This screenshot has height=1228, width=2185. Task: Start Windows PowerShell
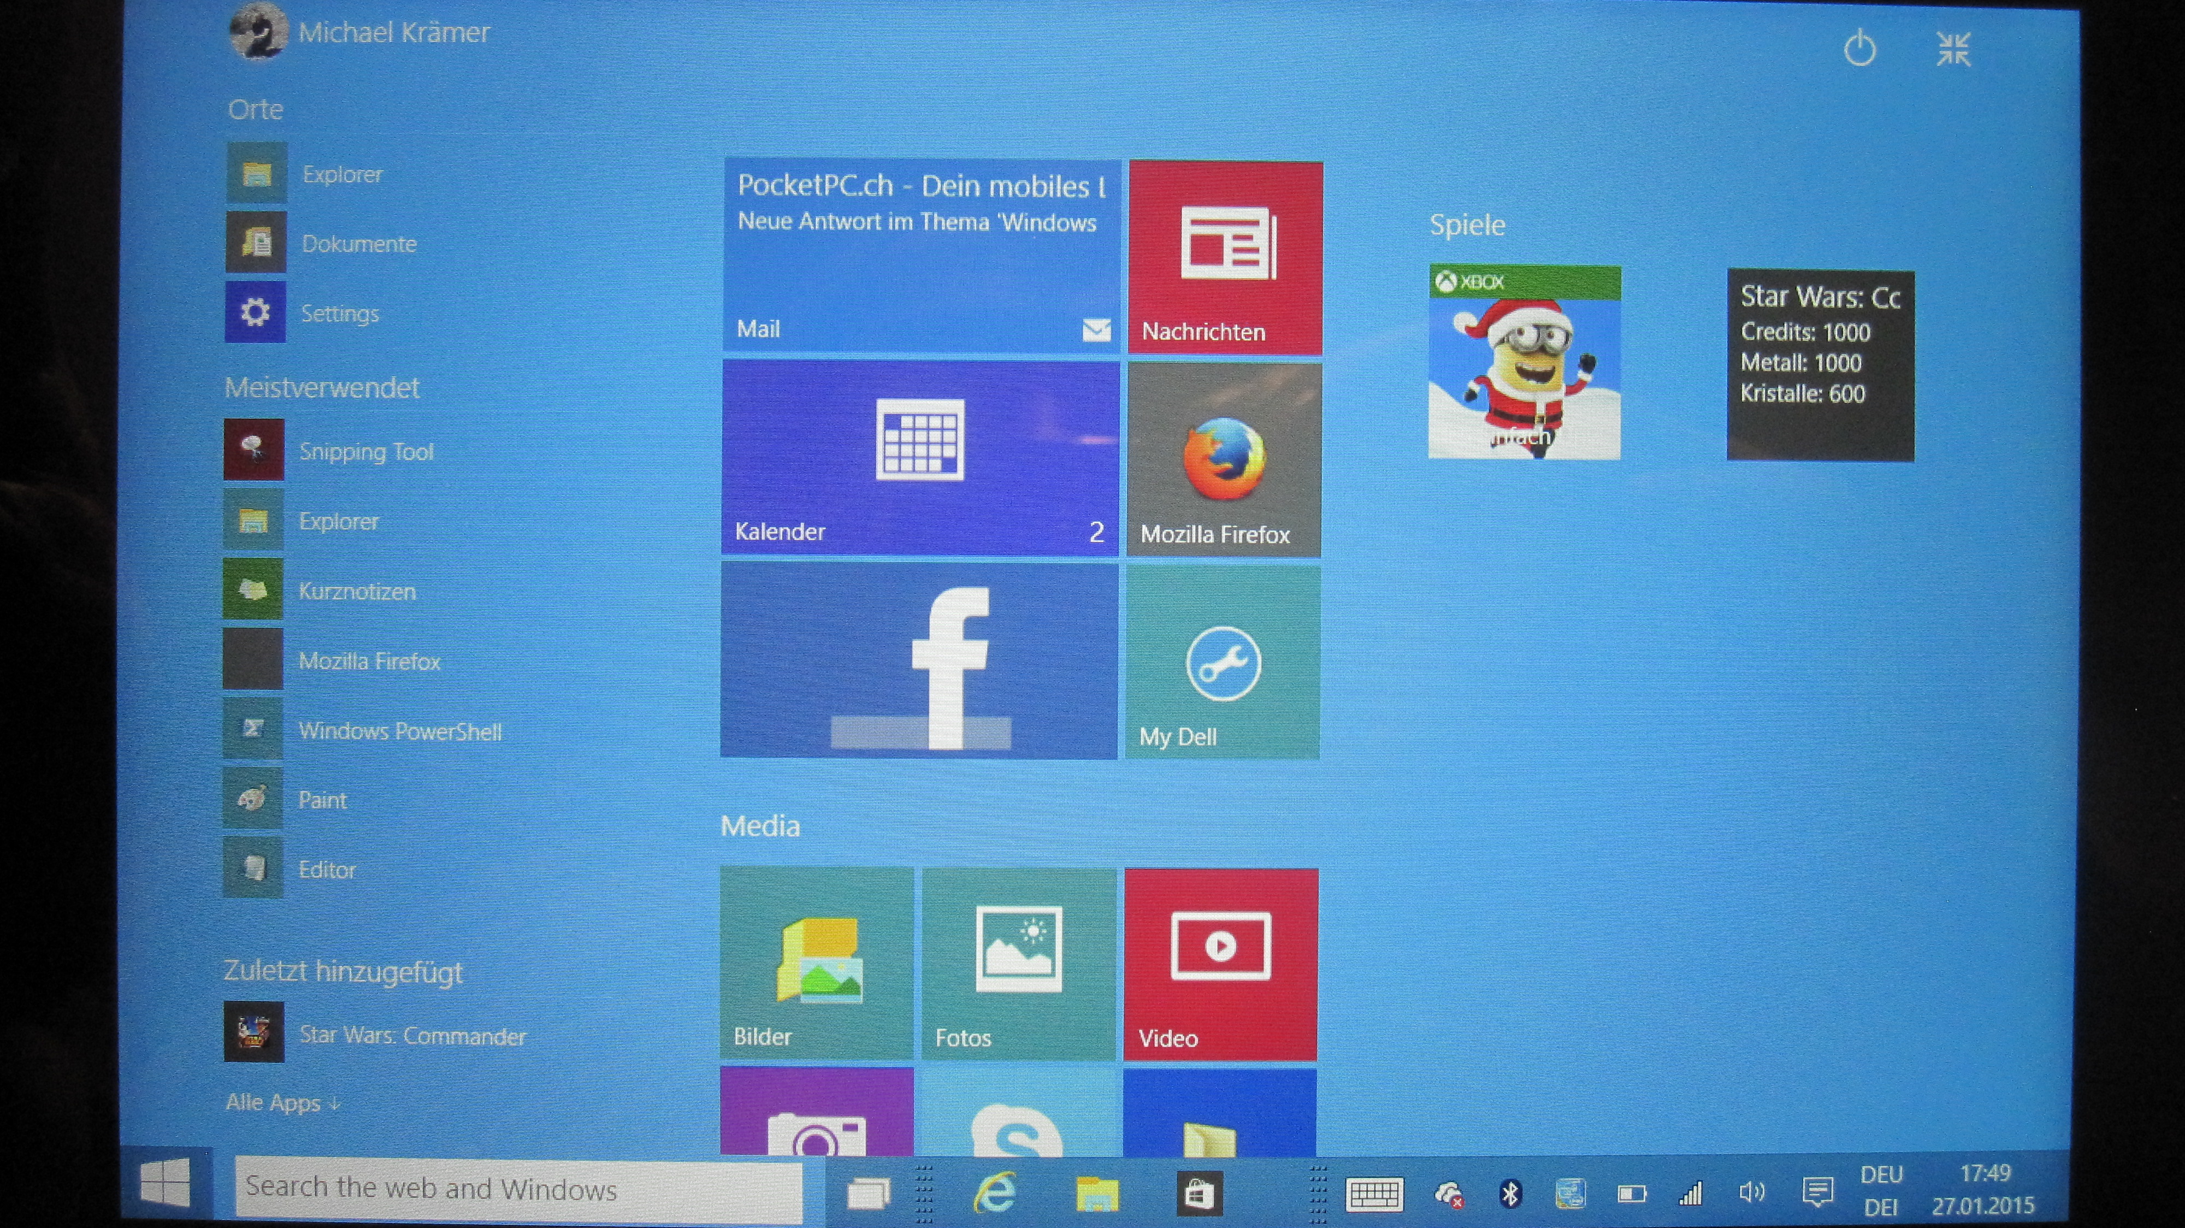(363, 730)
